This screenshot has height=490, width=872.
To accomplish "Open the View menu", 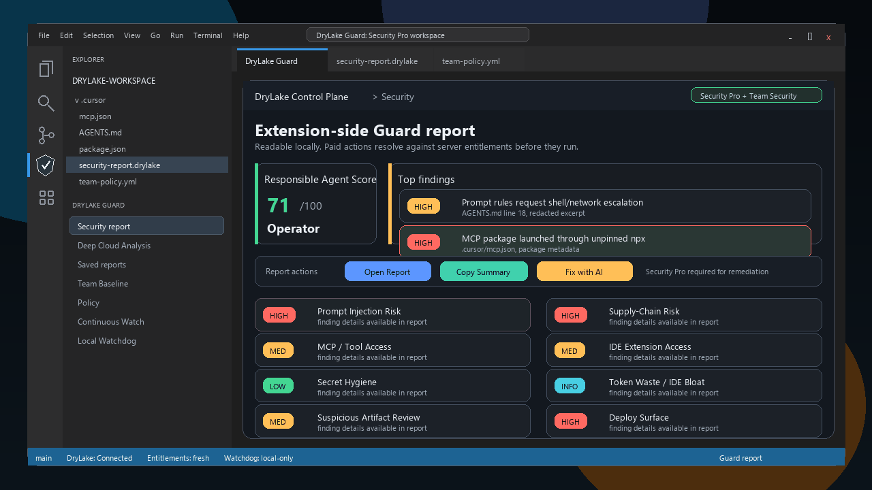I will 132,35.
